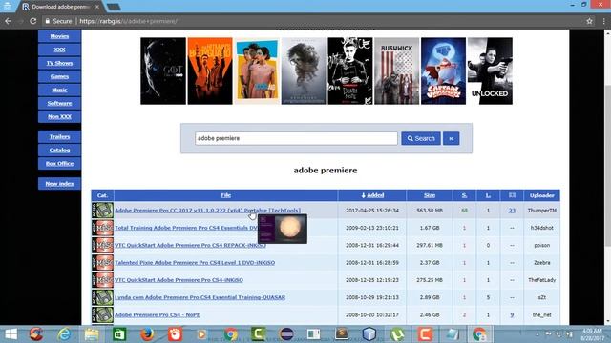This screenshot has height=343, width=611.
Task: Open the Music category in sidebar
Action: click(x=59, y=90)
